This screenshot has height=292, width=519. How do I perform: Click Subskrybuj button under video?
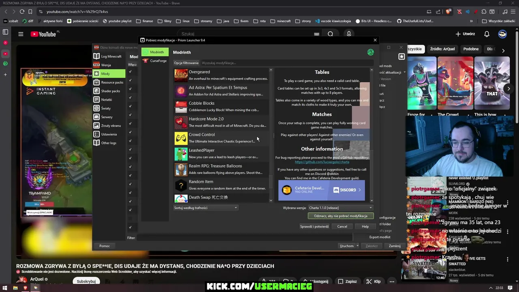[x=86, y=281]
